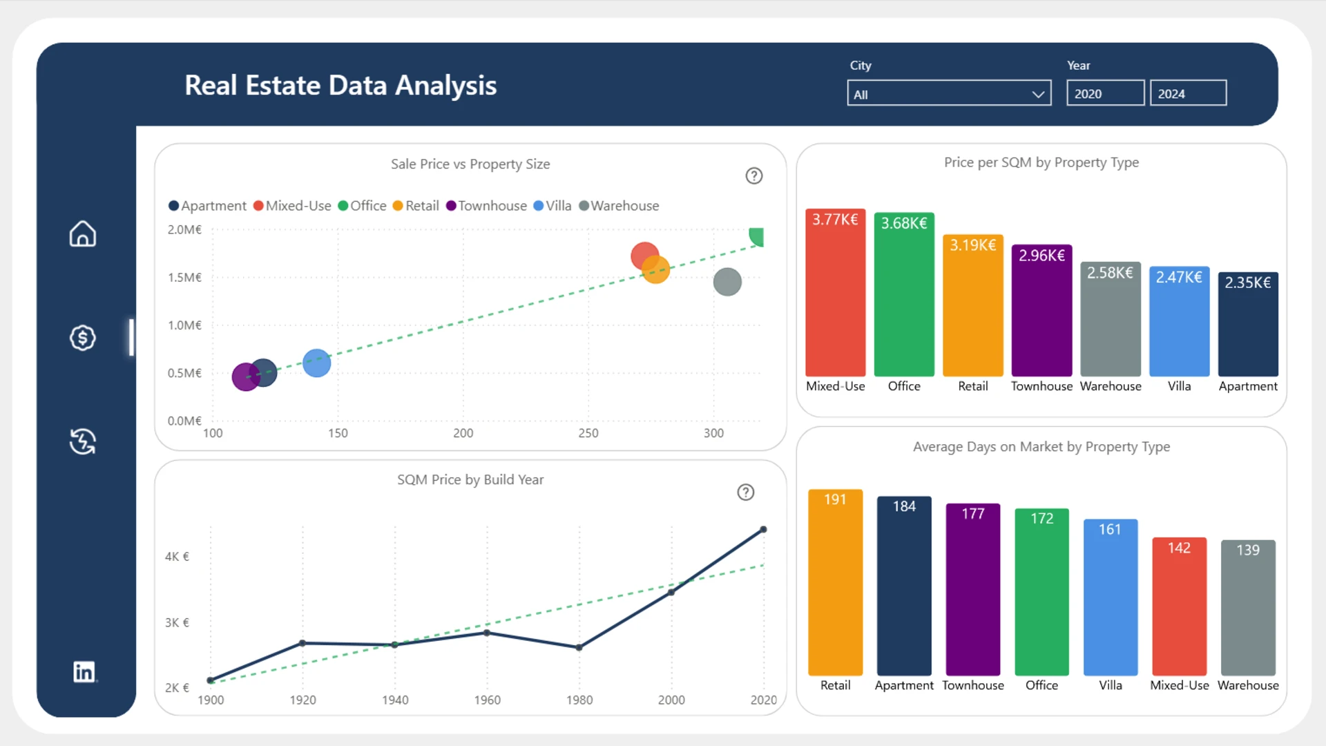Image resolution: width=1326 pixels, height=746 pixels.
Task: Select the Office 3.68K€ price bar
Action: [x=904, y=297]
